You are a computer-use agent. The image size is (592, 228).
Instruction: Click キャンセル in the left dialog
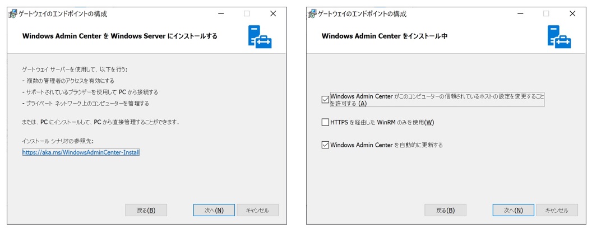(x=257, y=210)
